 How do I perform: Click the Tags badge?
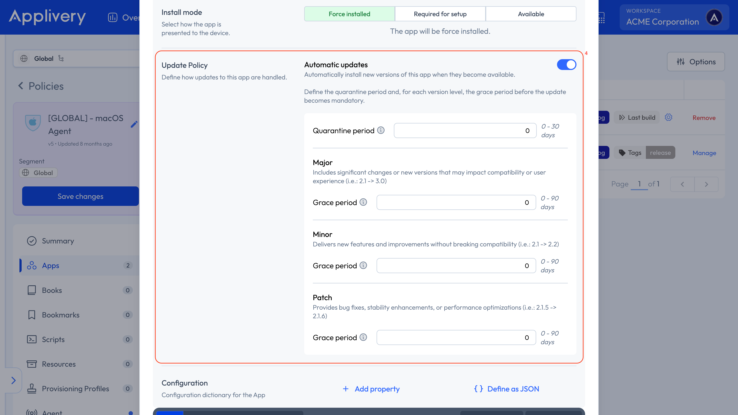pyautogui.click(x=630, y=153)
